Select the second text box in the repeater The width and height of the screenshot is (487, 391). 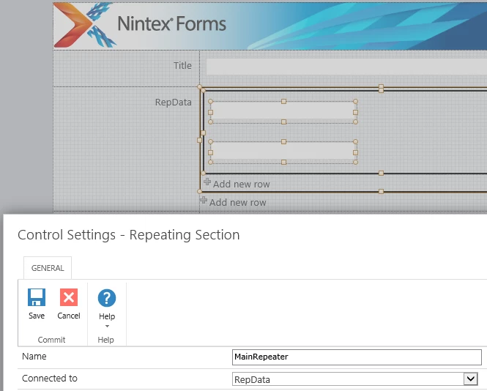pyautogui.click(x=283, y=152)
